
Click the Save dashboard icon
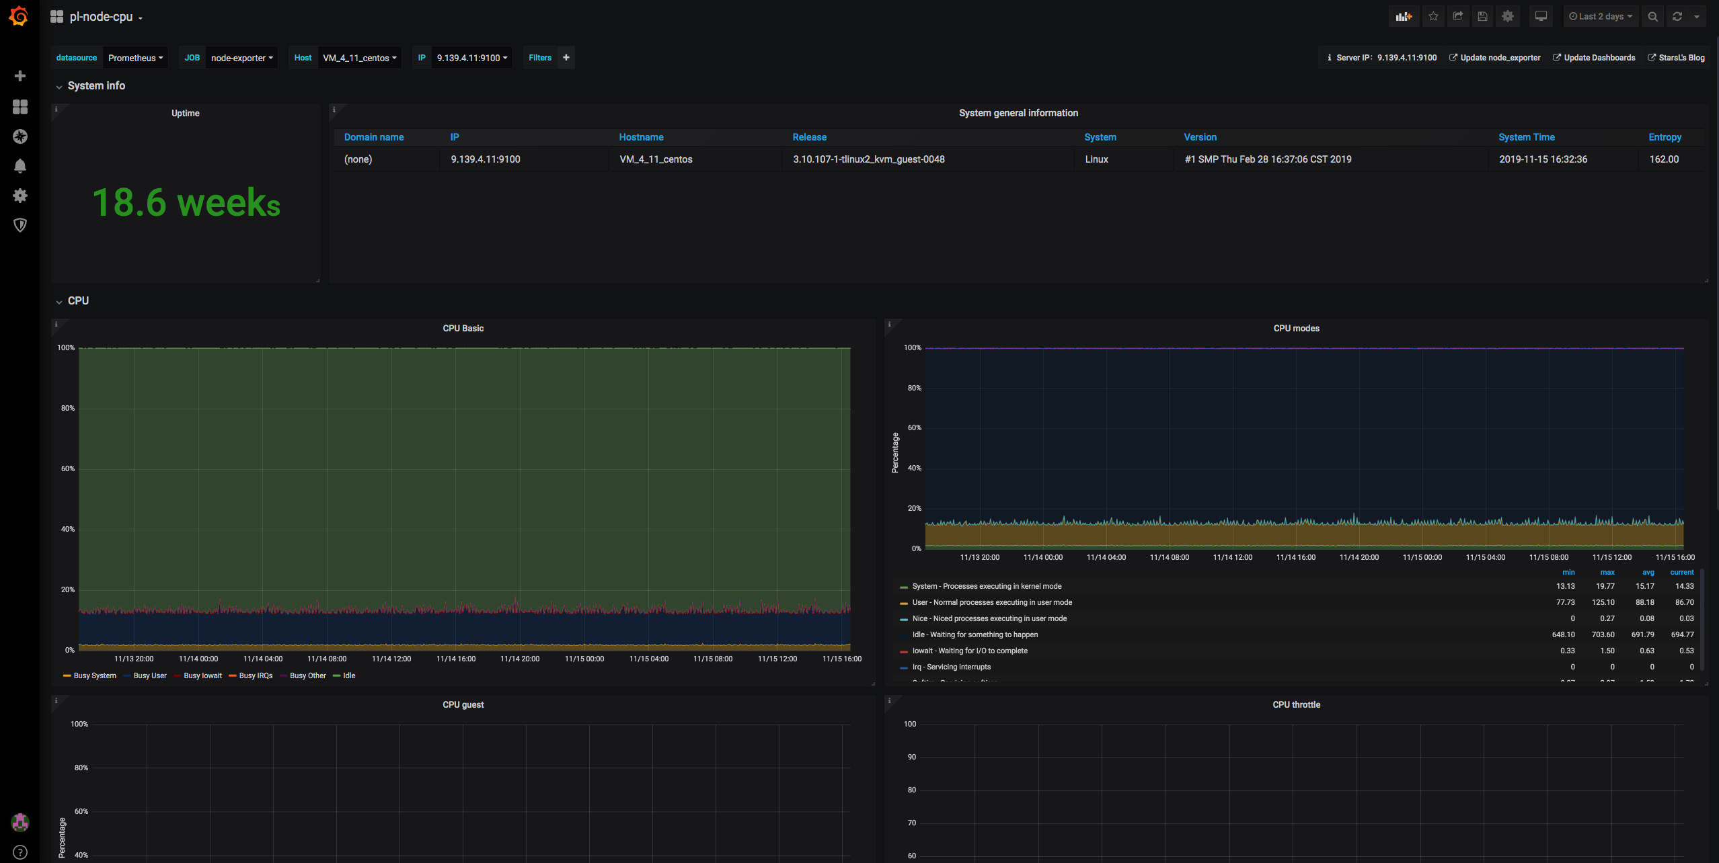(x=1482, y=17)
